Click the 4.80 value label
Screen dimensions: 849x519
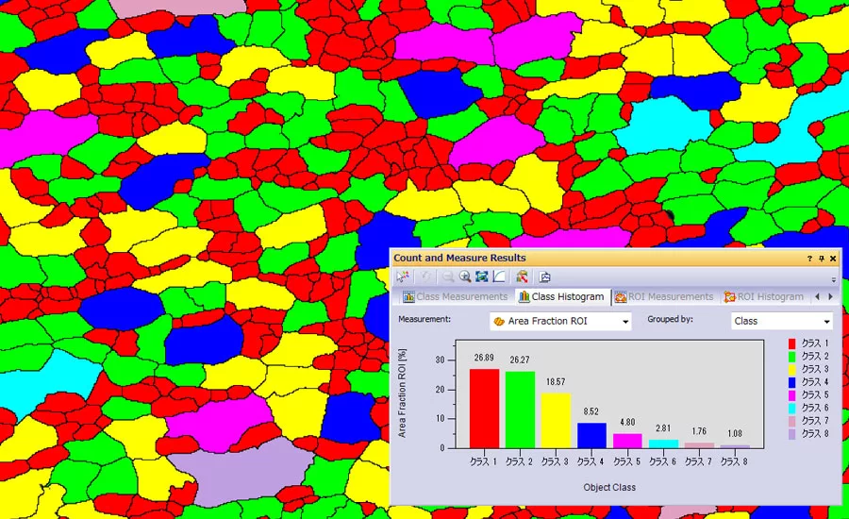tap(627, 423)
